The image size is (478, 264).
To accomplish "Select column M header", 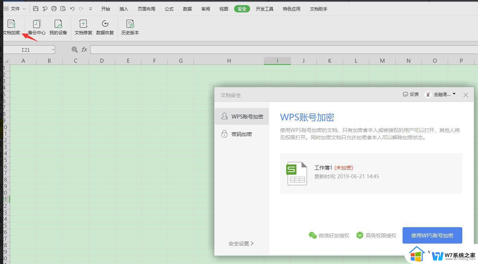I will coord(382,61).
